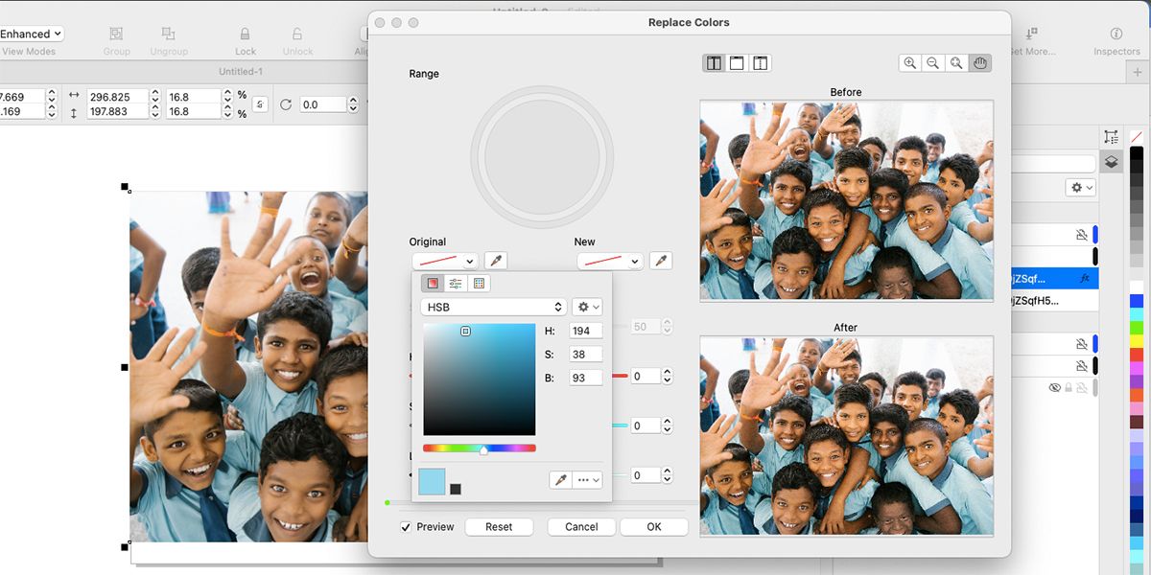Click the Reset button
The height and width of the screenshot is (575, 1151).
tap(499, 527)
